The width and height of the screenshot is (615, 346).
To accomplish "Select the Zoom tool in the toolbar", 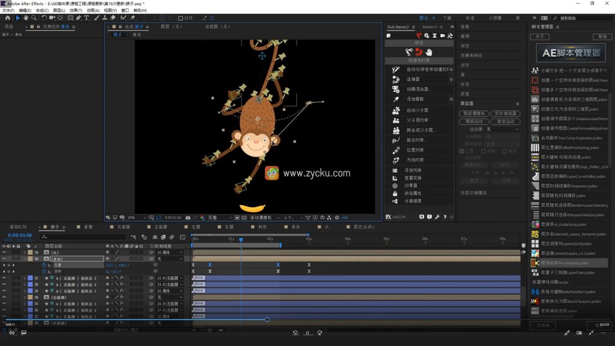I will tap(34, 18).
